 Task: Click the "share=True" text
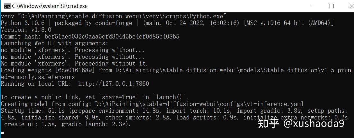tap(118, 97)
